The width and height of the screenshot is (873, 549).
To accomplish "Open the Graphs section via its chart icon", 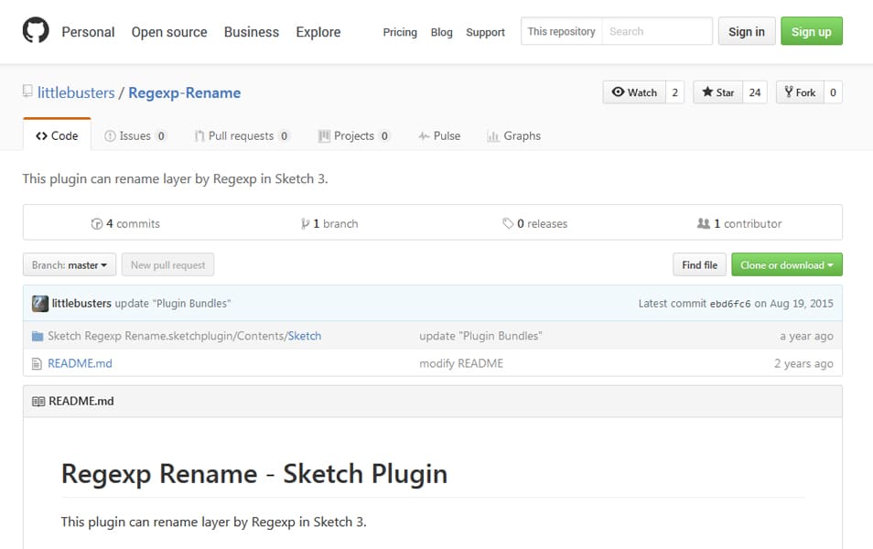I will click(x=493, y=135).
